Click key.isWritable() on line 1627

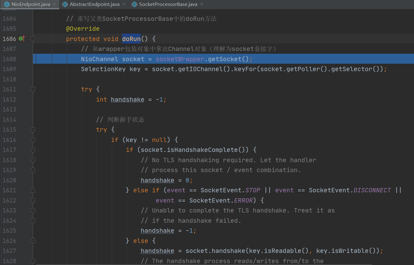(346, 251)
